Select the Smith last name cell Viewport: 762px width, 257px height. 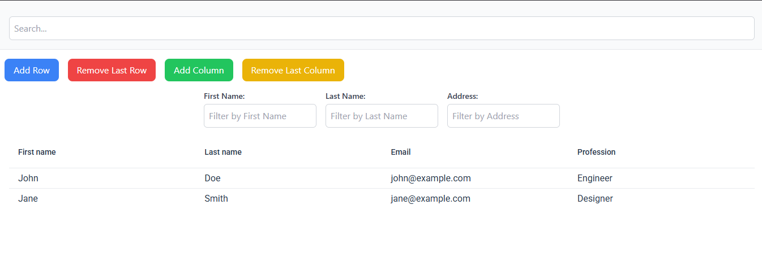[x=216, y=199]
